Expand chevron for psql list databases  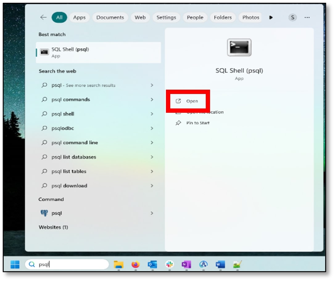click(152, 157)
